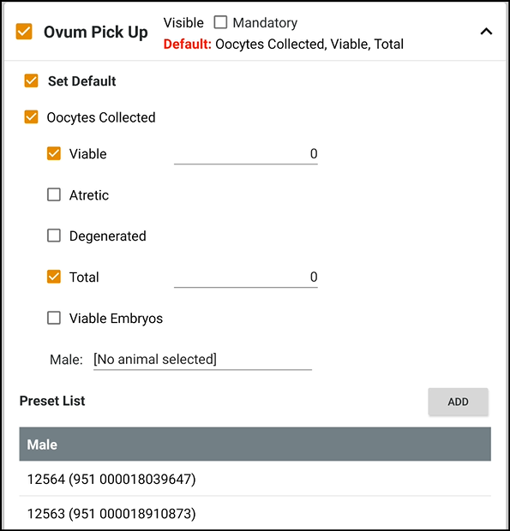Select preset male 12564 row
Image resolution: width=510 pixels, height=531 pixels.
[x=255, y=479]
